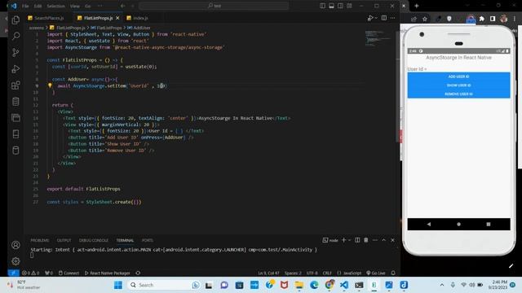Open the CRLF end of line selector
The height and width of the screenshot is (293, 522).
327,273
